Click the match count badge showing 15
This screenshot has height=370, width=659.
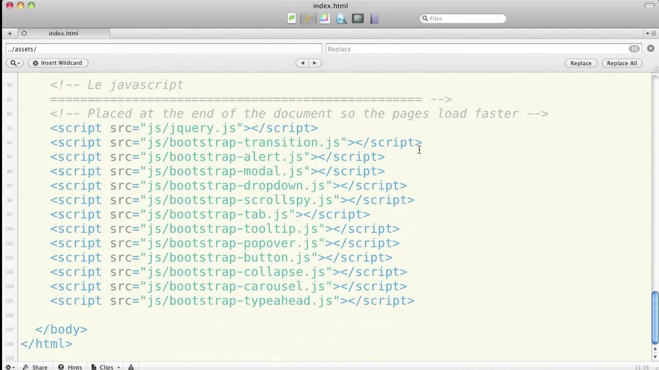point(634,49)
